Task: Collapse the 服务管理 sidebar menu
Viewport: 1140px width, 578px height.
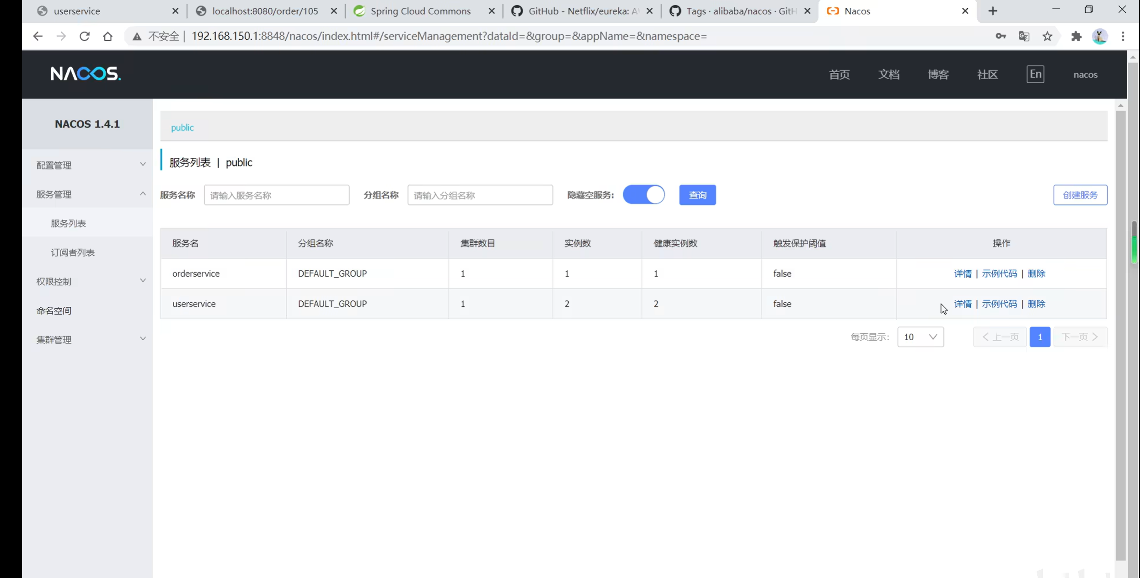Action: click(90, 194)
